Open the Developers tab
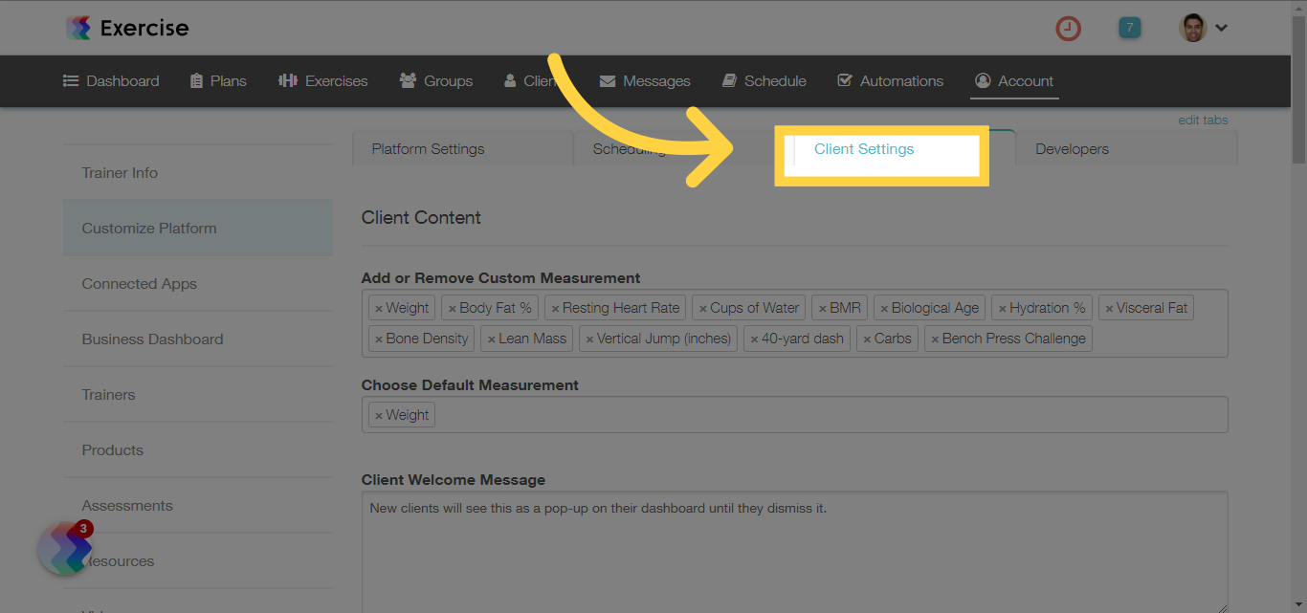The image size is (1307, 613). [1072, 148]
